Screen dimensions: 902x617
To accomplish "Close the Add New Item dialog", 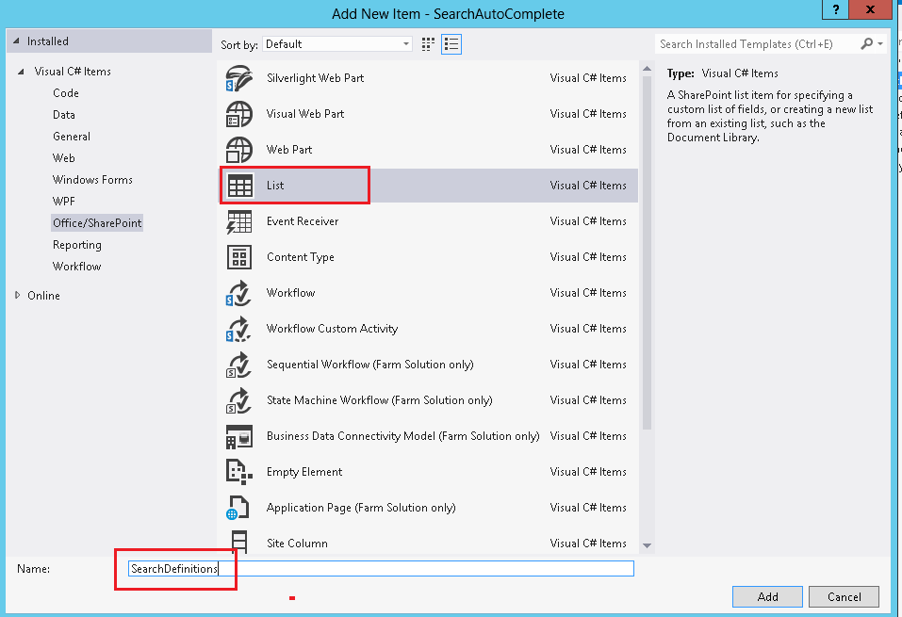I will 870,9.
